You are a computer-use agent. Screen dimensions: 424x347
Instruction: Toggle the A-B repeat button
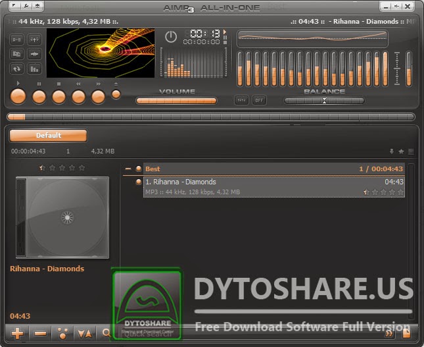pos(17,40)
